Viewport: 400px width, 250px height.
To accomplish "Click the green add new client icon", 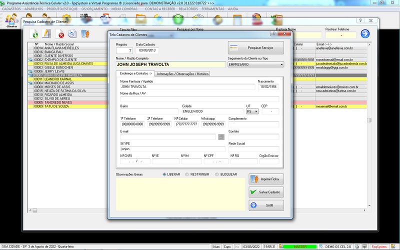I will 34,34.
